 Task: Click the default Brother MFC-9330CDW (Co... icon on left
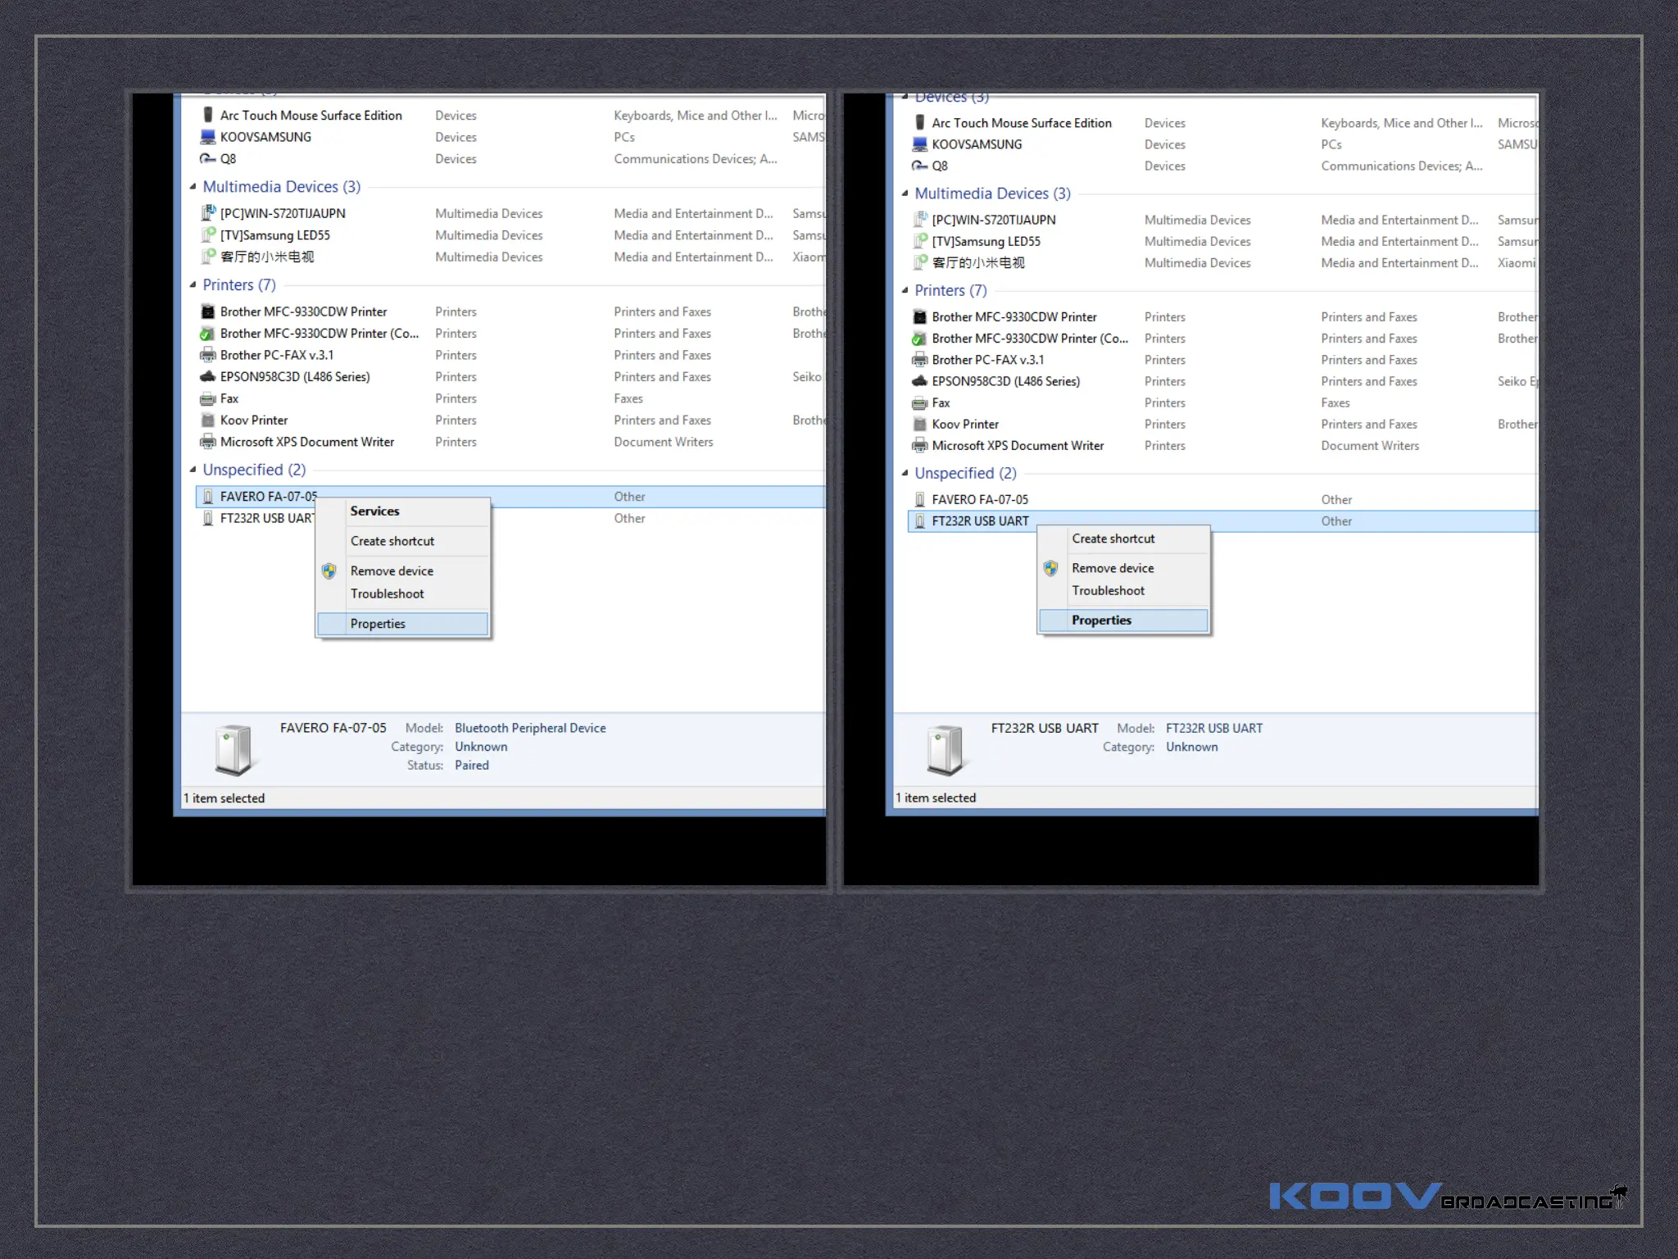(207, 334)
